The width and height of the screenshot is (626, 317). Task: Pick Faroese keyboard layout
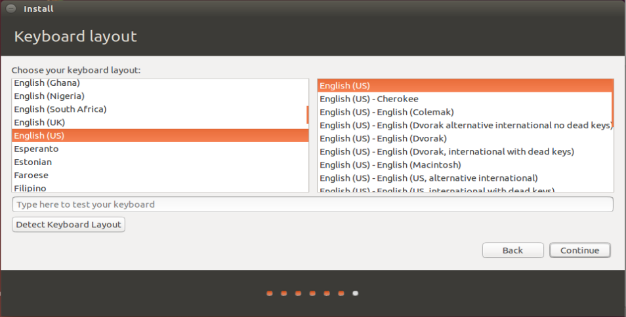[159, 175]
